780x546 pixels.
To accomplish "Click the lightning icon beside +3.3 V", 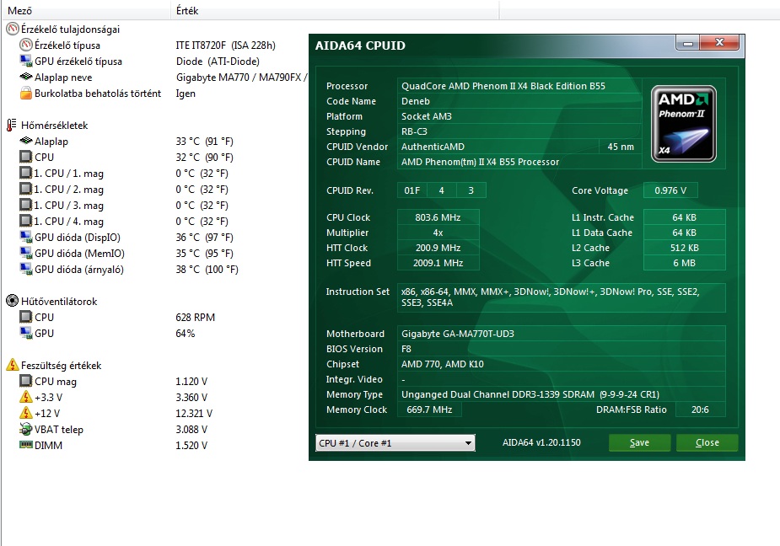I will 25,397.
